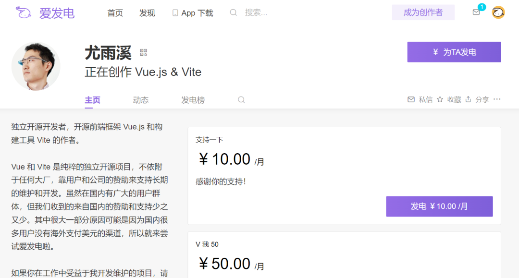Click the 分享 text link
Image resolution: width=519 pixels, height=278 pixels.
click(482, 99)
